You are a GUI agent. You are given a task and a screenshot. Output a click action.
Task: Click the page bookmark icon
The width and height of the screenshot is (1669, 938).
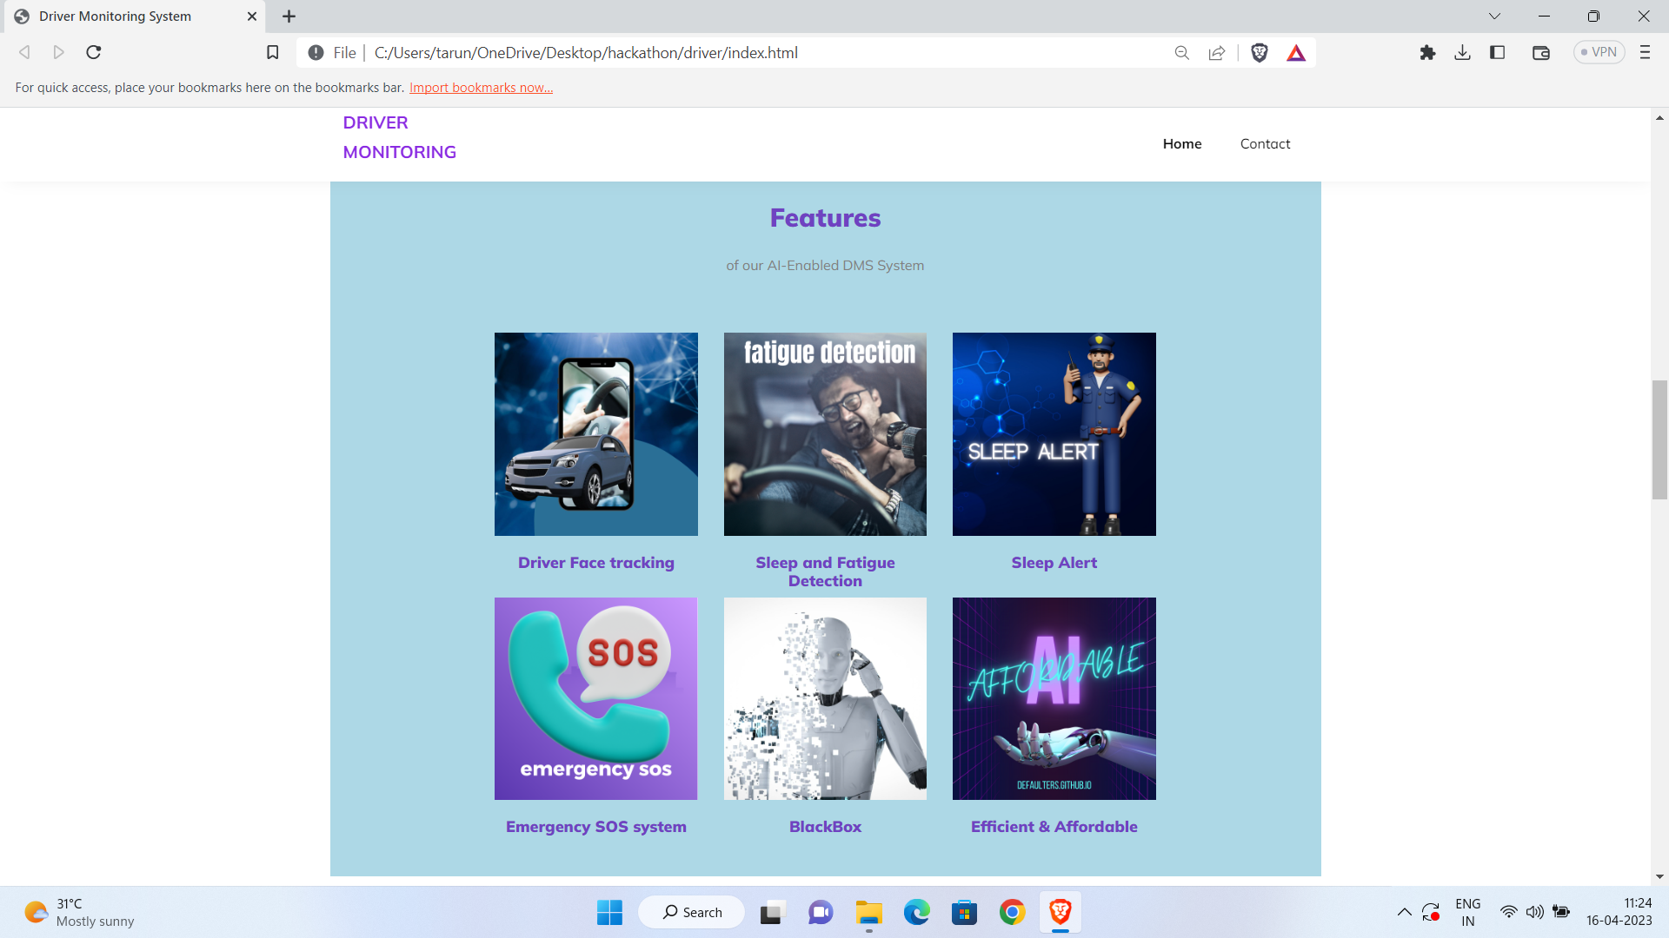272,53
